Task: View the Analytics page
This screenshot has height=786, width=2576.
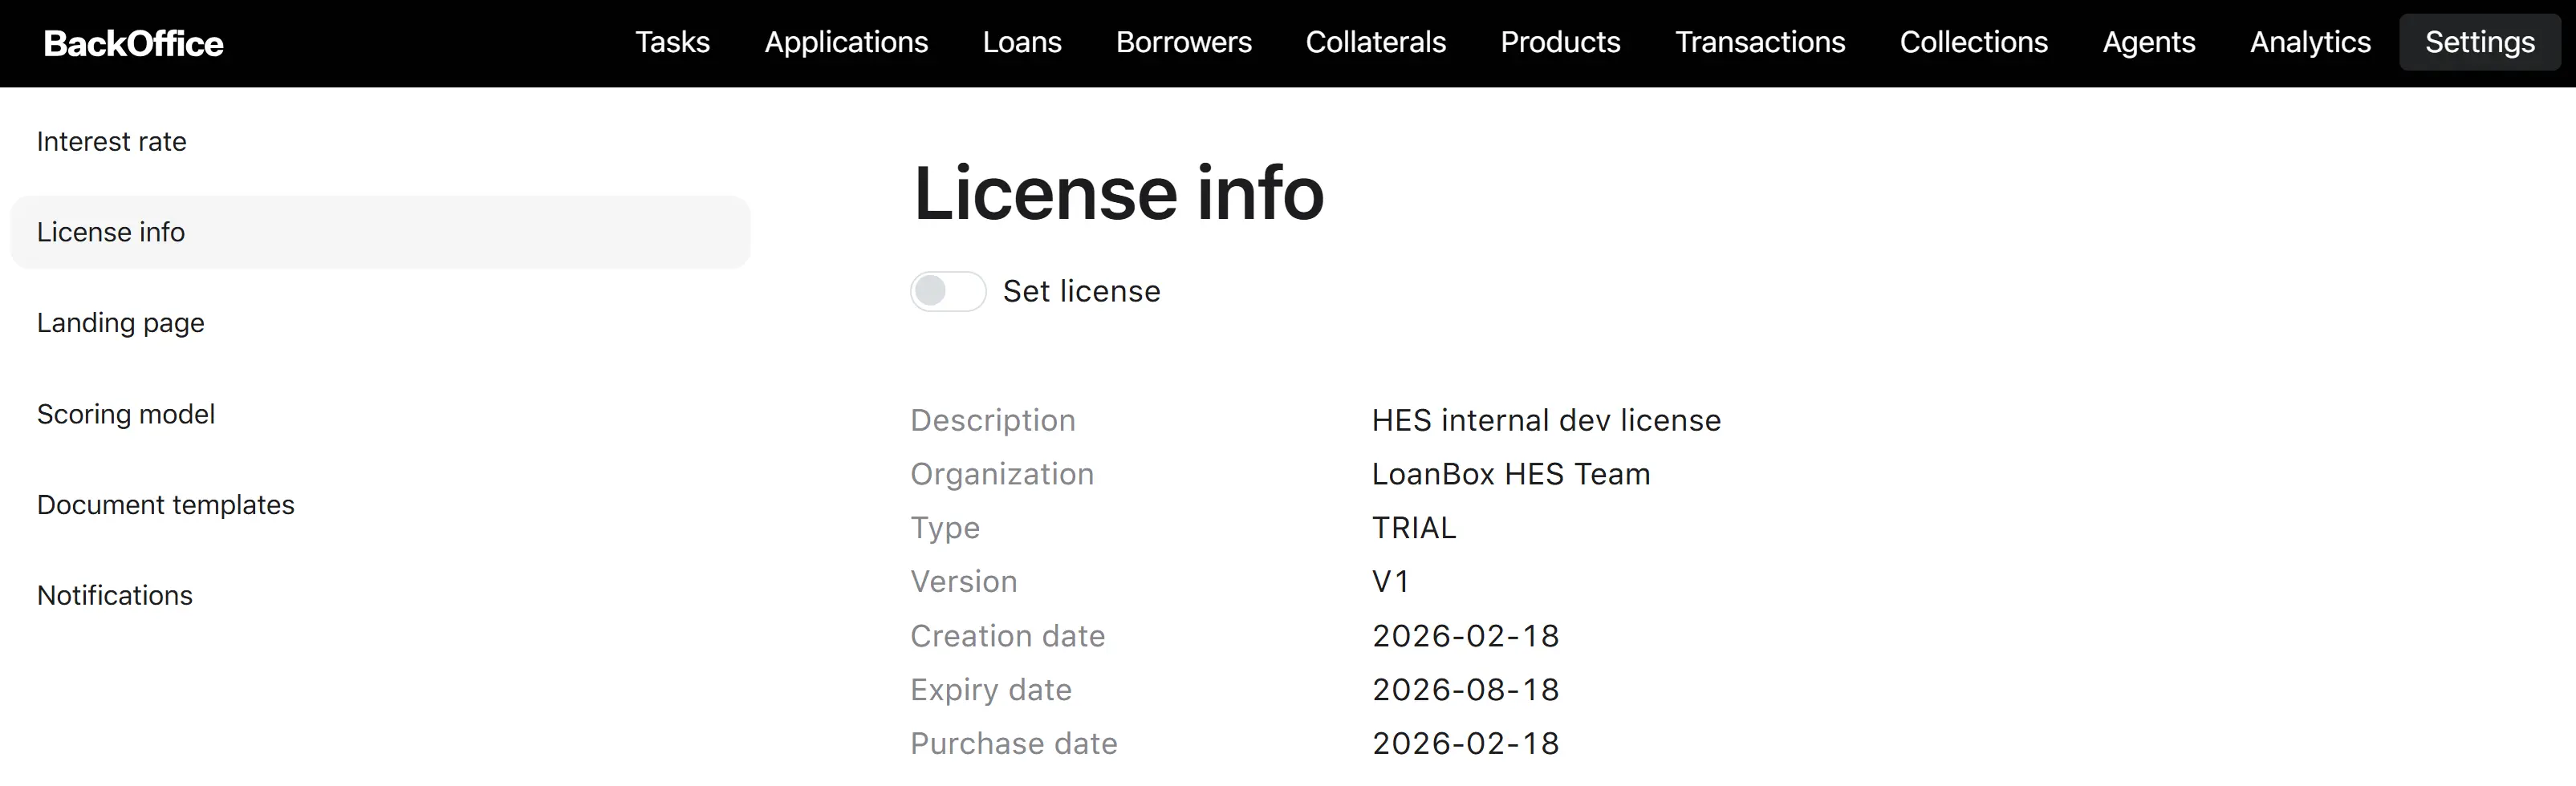Action: [2310, 42]
